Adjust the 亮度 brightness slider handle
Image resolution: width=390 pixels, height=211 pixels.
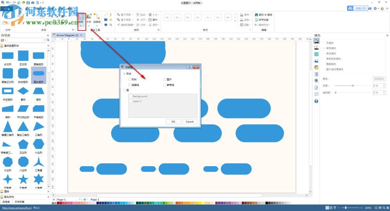coord(353,85)
